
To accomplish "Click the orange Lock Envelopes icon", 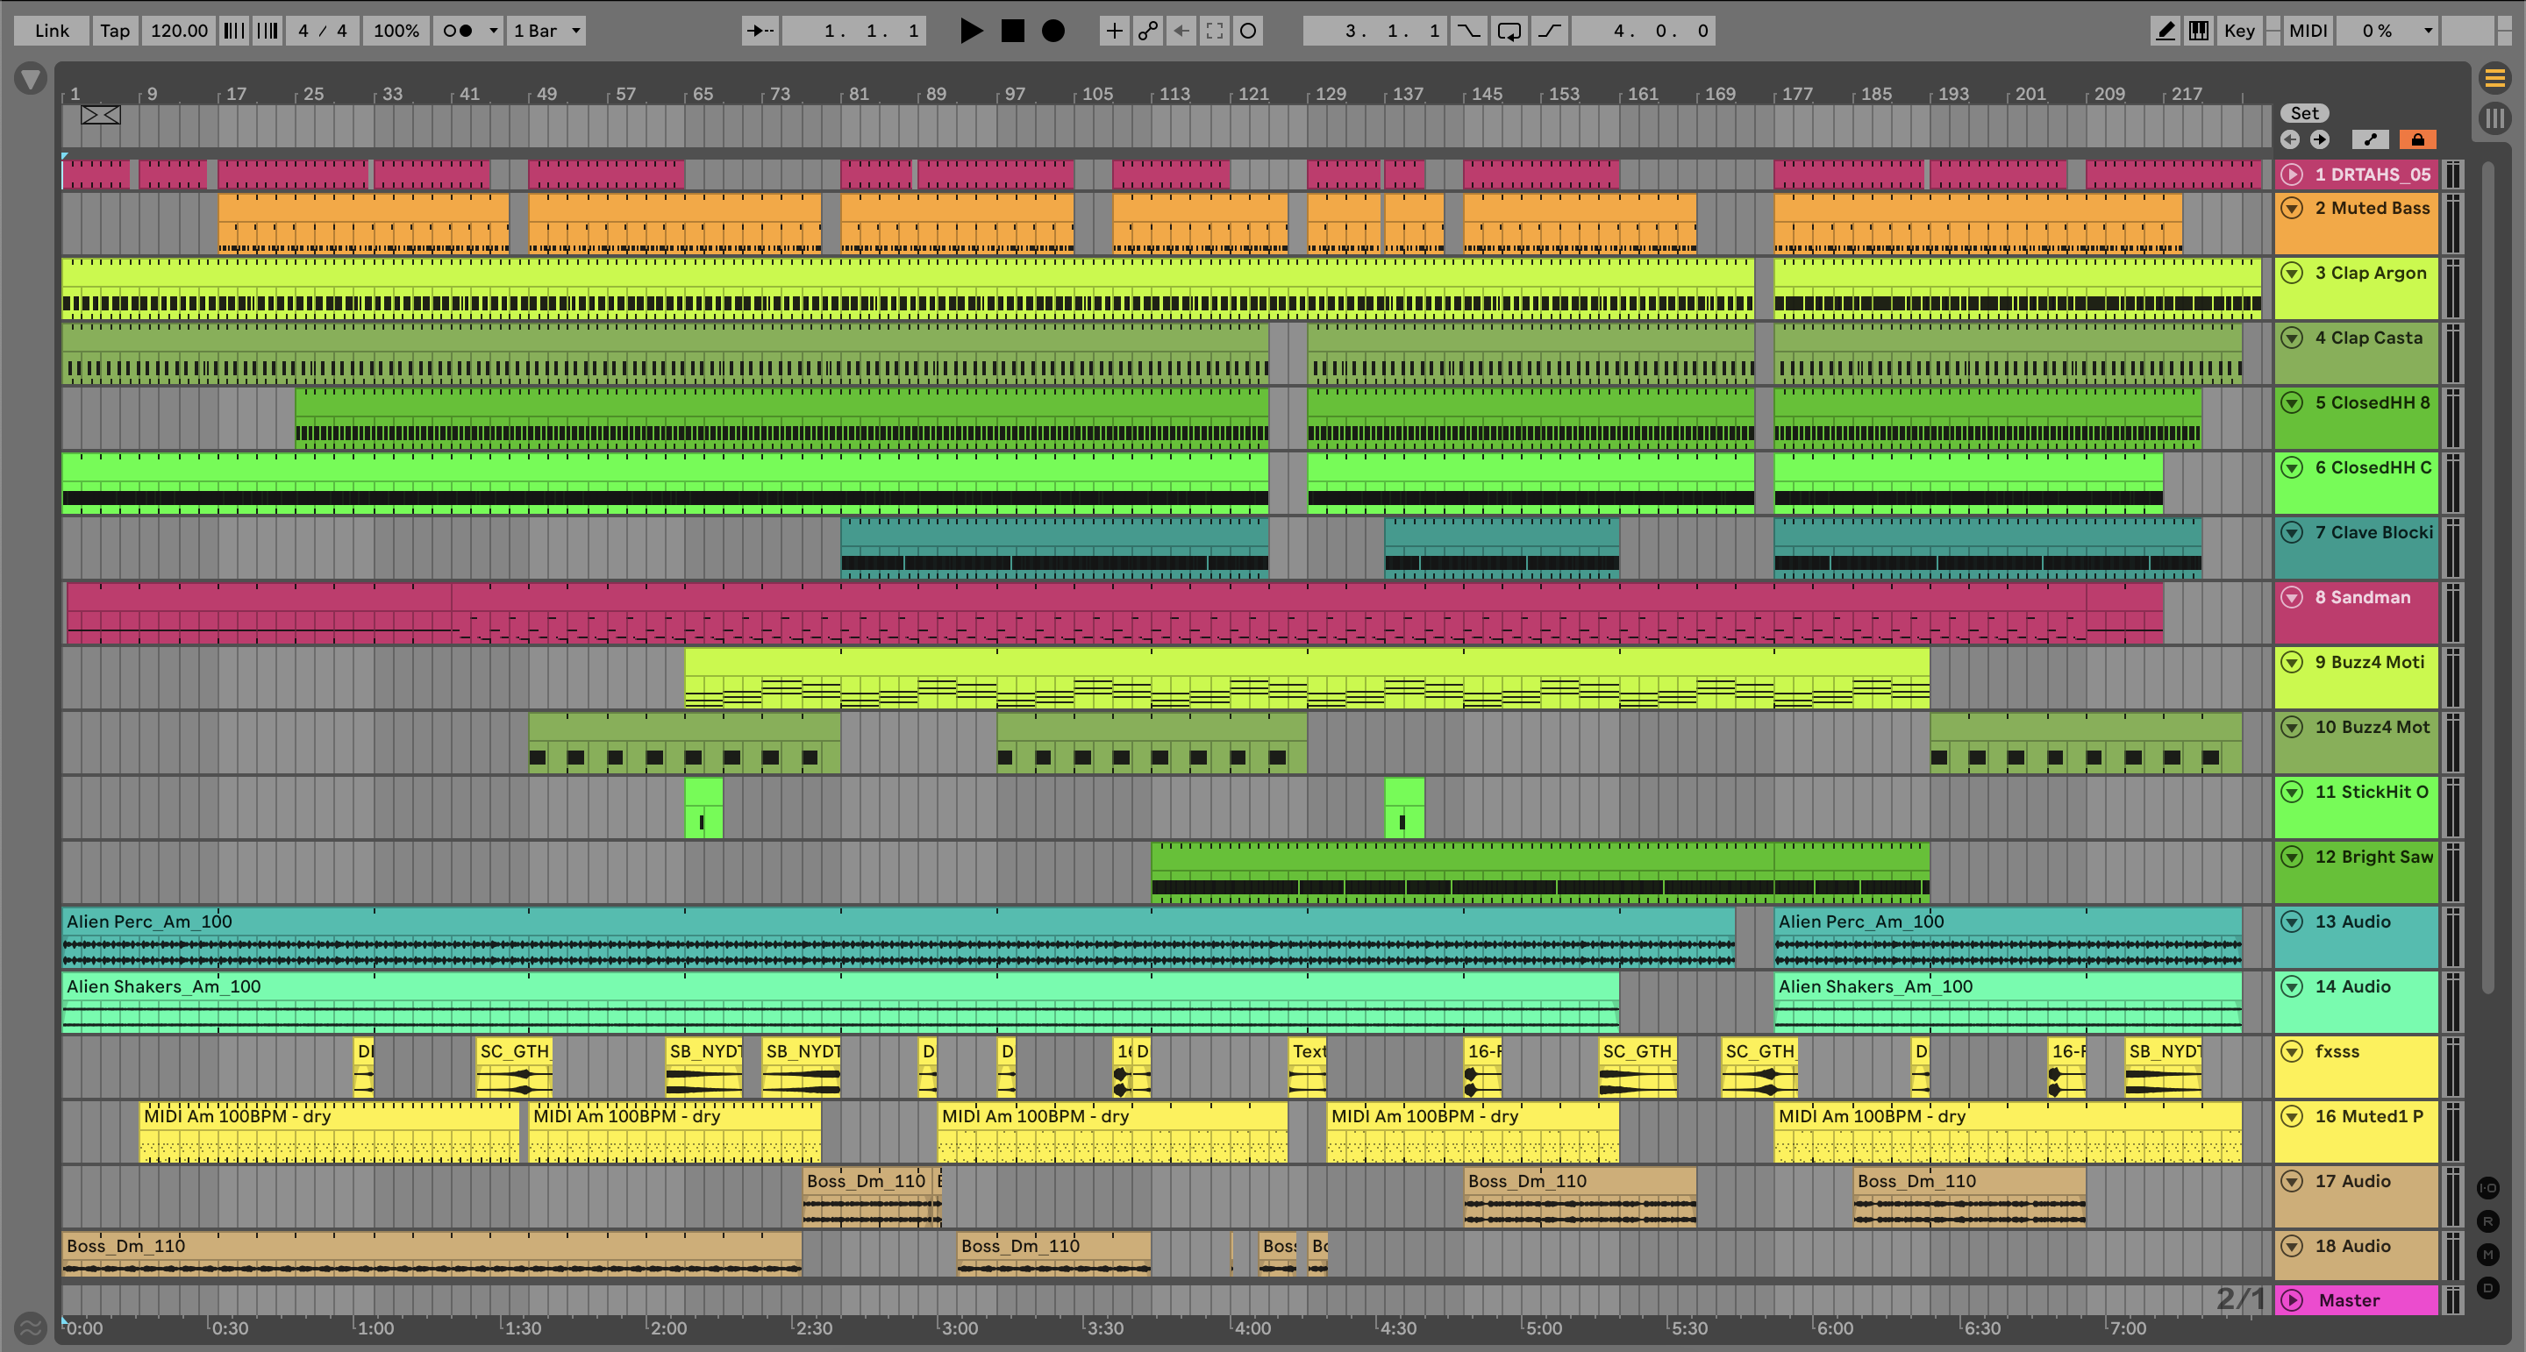I will point(2417,139).
